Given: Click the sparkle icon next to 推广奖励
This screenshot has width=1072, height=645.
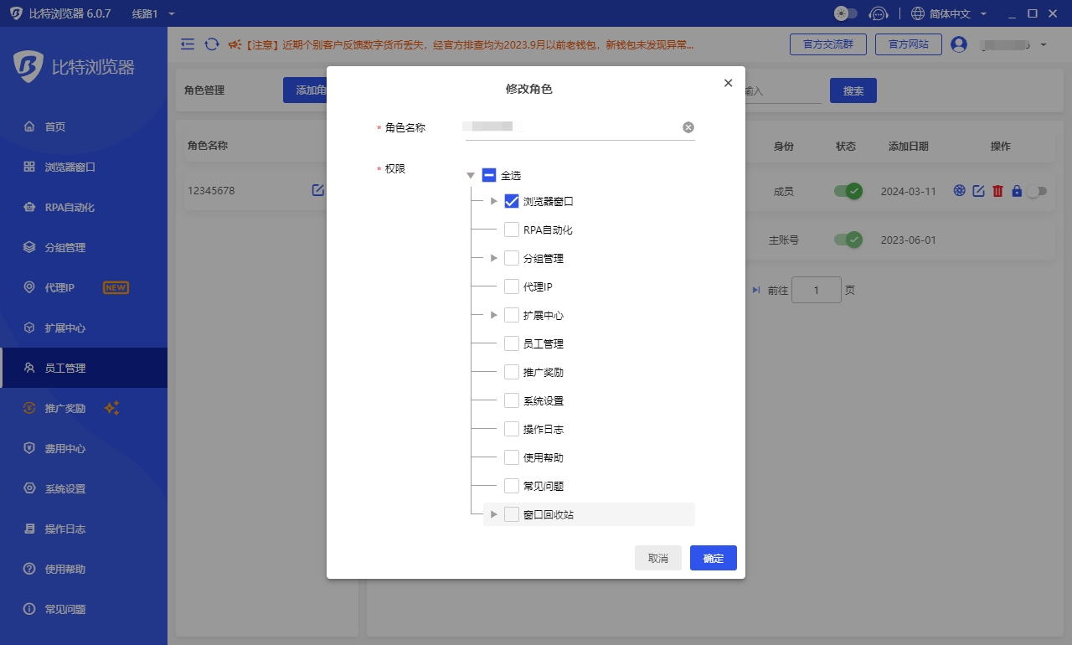Looking at the screenshot, I should click(x=112, y=408).
